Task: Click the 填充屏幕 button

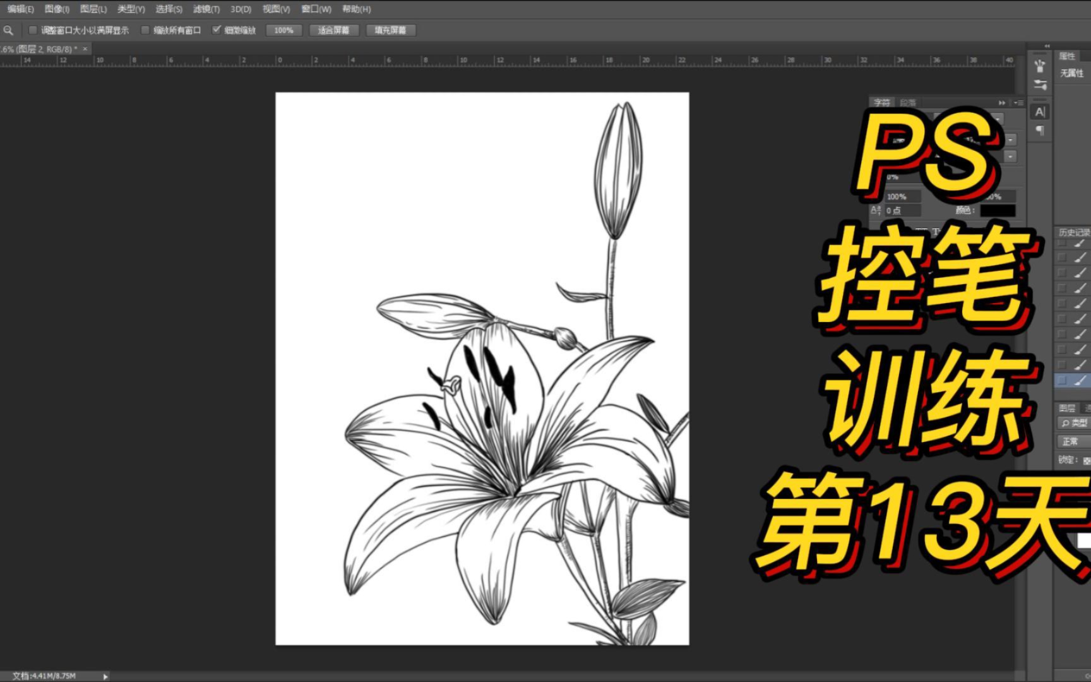Action: point(391,30)
